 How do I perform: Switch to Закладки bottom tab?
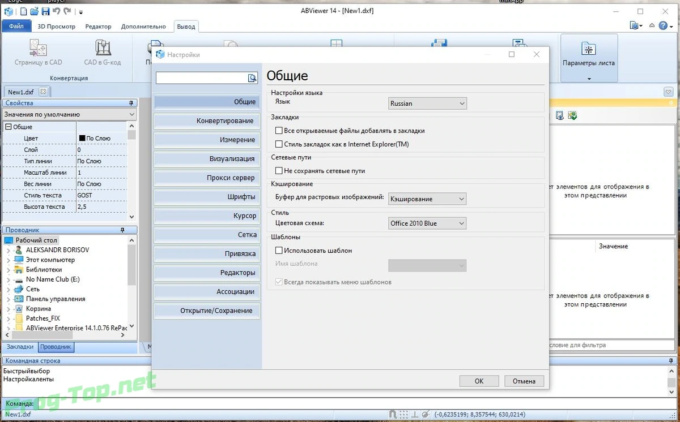20,347
